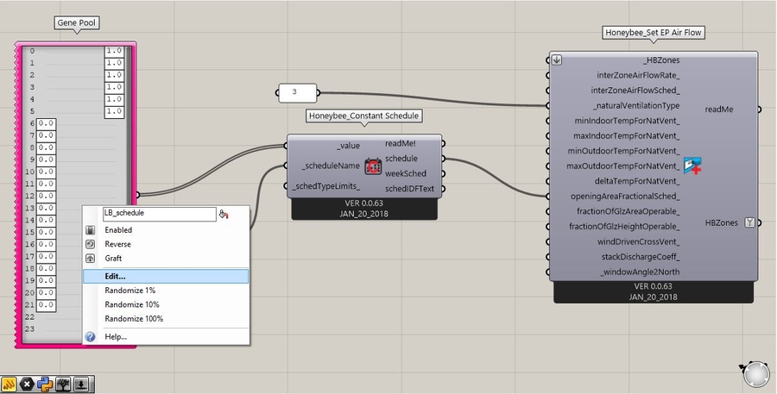This screenshot has height=394, width=777.
Task: Click the Honeybee Constant Schedule calendar icon
Action: [x=373, y=166]
